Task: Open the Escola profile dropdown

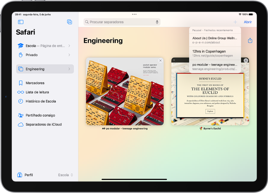Action: (65, 175)
